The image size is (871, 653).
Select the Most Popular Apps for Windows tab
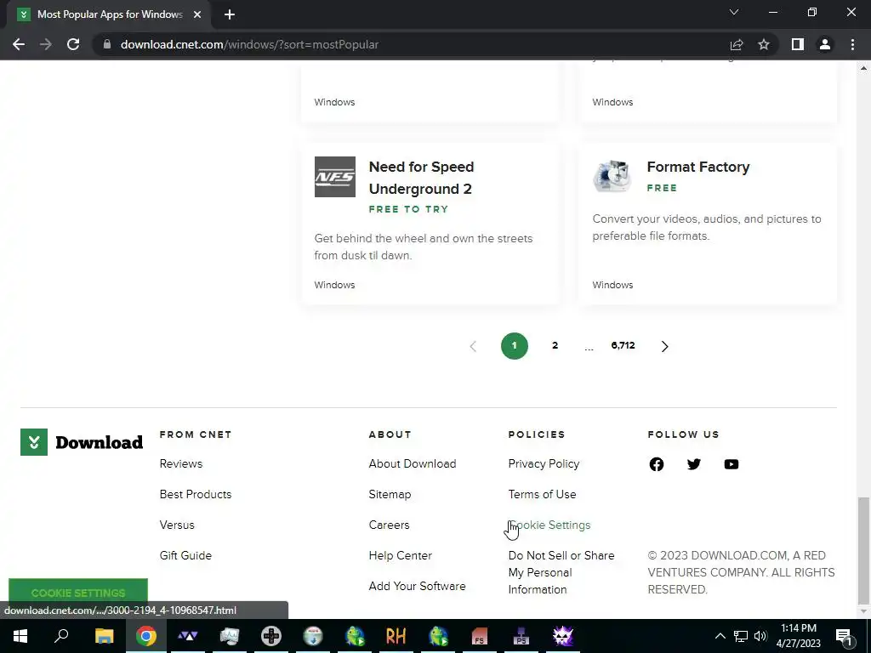tap(110, 14)
